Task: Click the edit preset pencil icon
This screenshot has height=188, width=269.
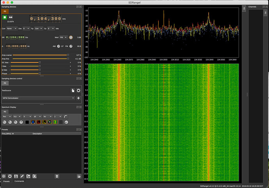Action: pyautogui.click(x=22, y=176)
